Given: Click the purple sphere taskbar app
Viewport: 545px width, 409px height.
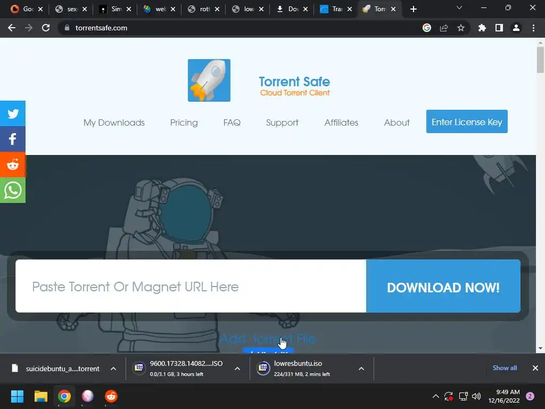Looking at the screenshot, I should 88,396.
